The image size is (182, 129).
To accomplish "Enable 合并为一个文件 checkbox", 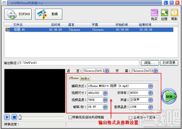I will pyautogui.click(x=130, y=118).
